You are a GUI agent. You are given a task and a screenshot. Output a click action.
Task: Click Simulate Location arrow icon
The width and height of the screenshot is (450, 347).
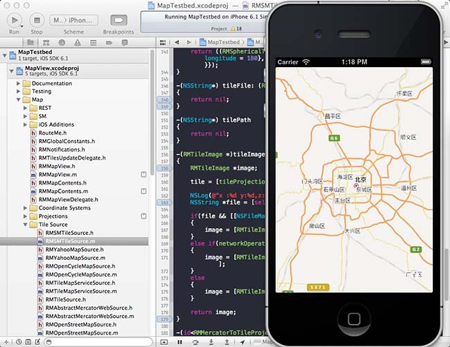coord(243,342)
